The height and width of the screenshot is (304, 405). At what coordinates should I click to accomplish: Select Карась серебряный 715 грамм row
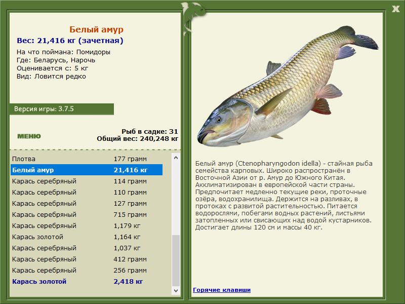(x=87, y=214)
